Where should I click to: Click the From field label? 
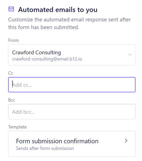[x=13, y=41]
